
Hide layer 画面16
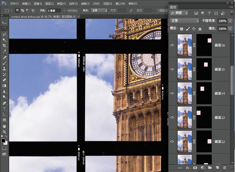(x=172, y=45)
